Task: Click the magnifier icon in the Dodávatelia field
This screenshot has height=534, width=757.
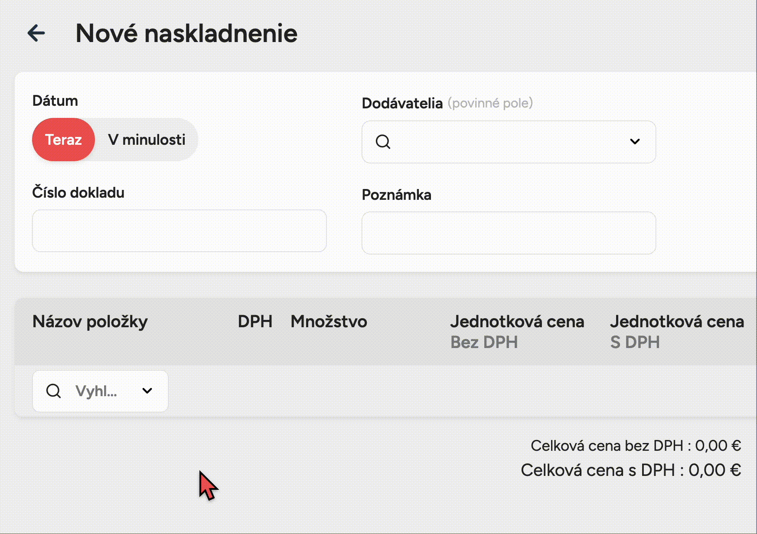Action: coord(383,142)
